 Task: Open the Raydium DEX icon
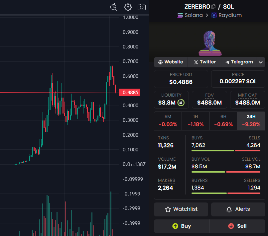click(x=213, y=15)
